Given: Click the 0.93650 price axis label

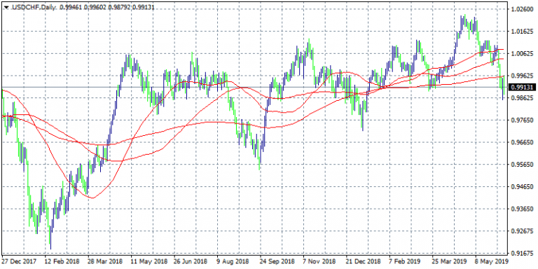Looking at the screenshot, I should (x=522, y=209).
